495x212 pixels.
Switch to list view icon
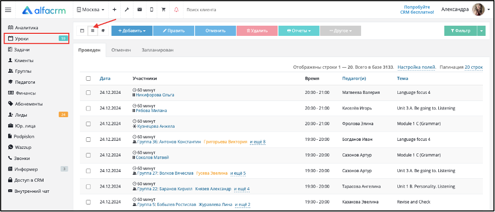coord(93,31)
